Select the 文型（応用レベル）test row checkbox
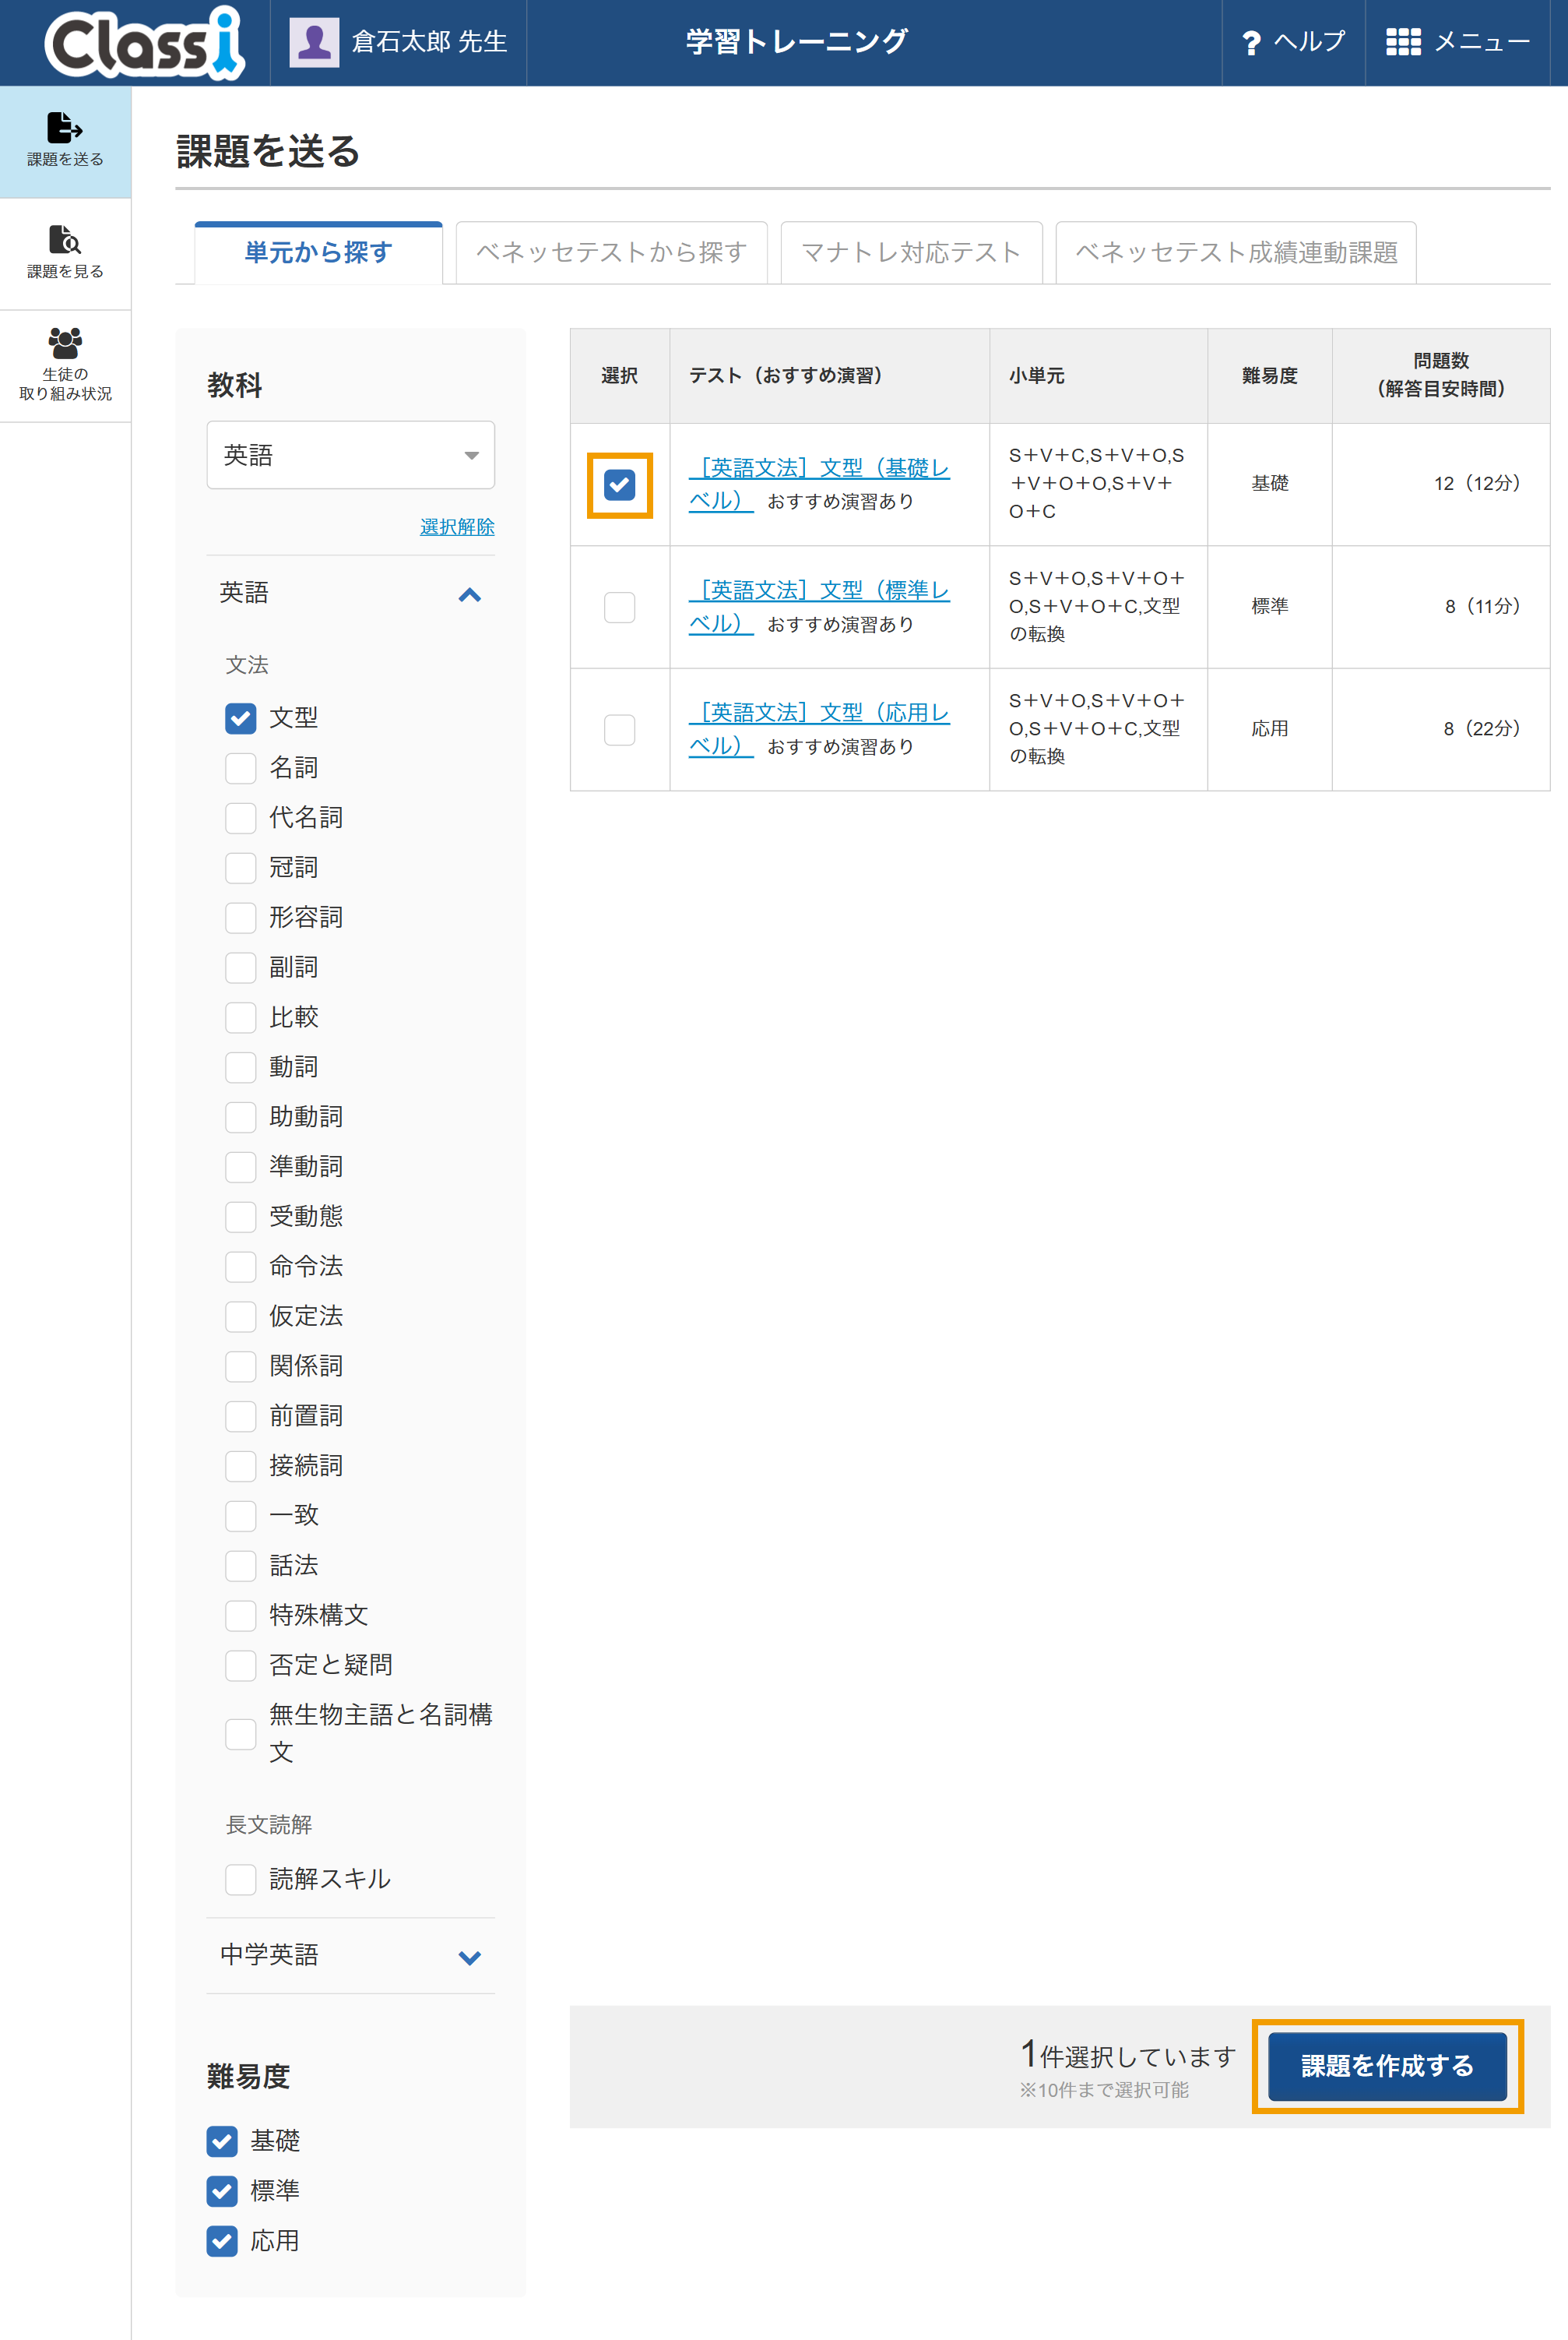Screen dimensions: 1568x2340 (619, 729)
